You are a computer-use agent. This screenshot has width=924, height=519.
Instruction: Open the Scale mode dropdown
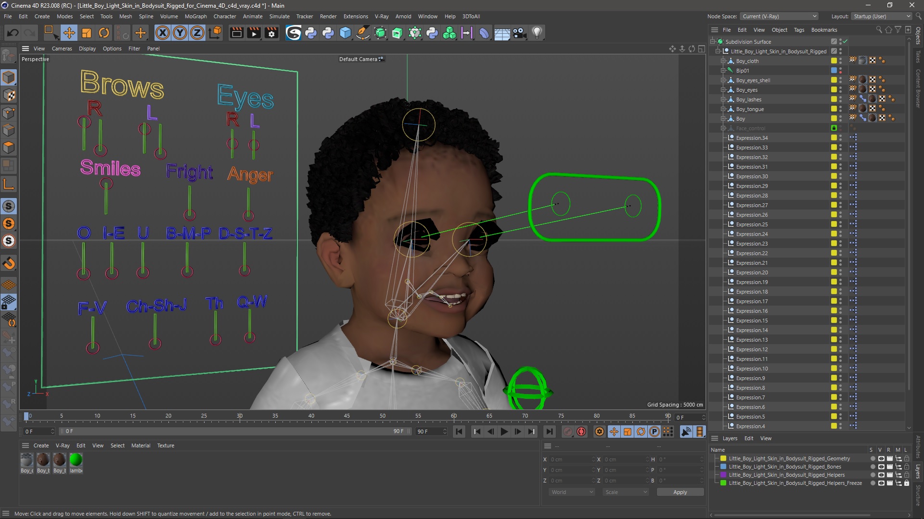coord(626,492)
